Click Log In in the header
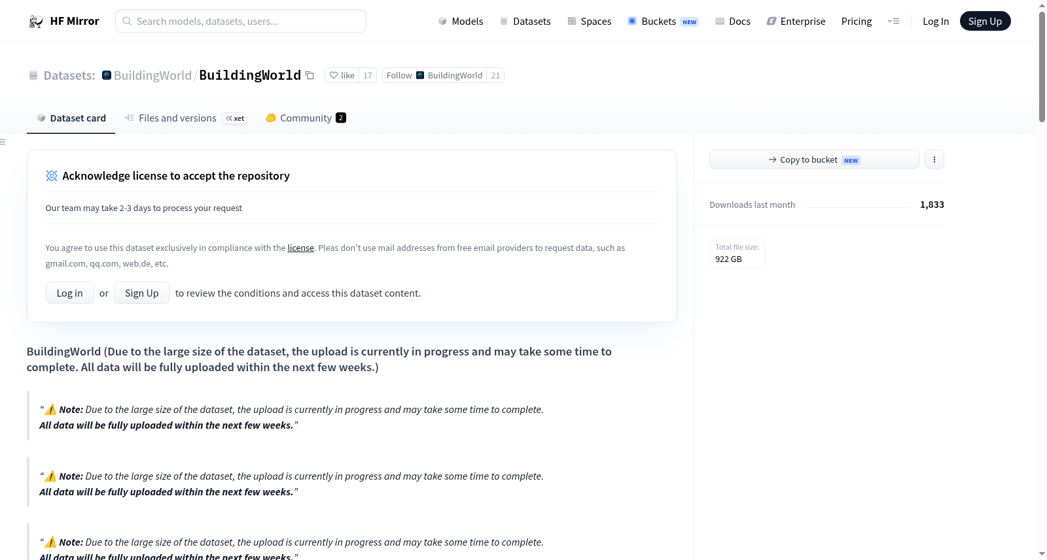 click(936, 22)
